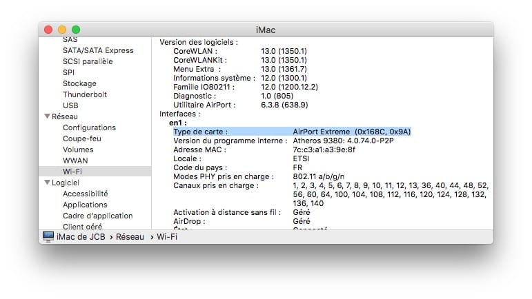Click the 'Adresse MAC :' label

[199, 149]
